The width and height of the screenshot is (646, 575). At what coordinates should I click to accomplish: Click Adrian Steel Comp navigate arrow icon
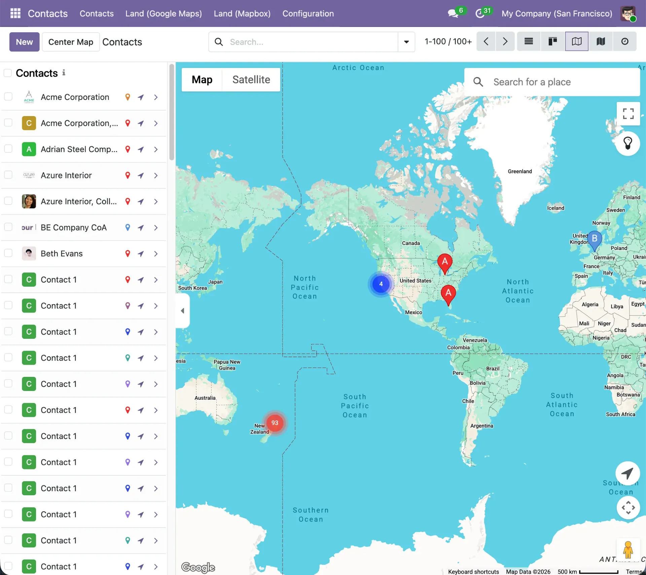click(x=141, y=149)
